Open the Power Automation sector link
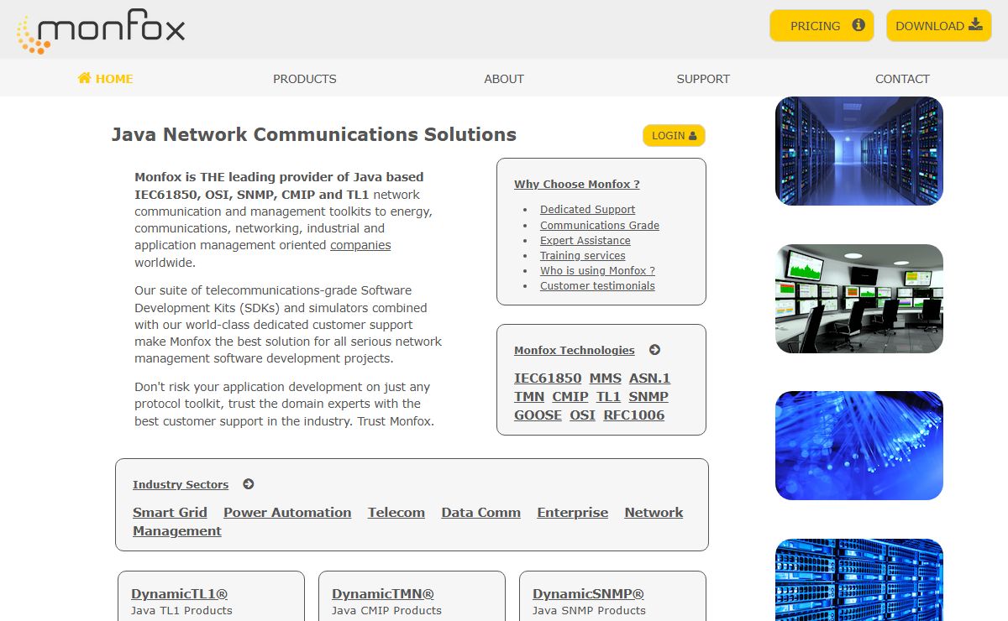This screenshot has height=621, width=1008. (x=287, y=513)
